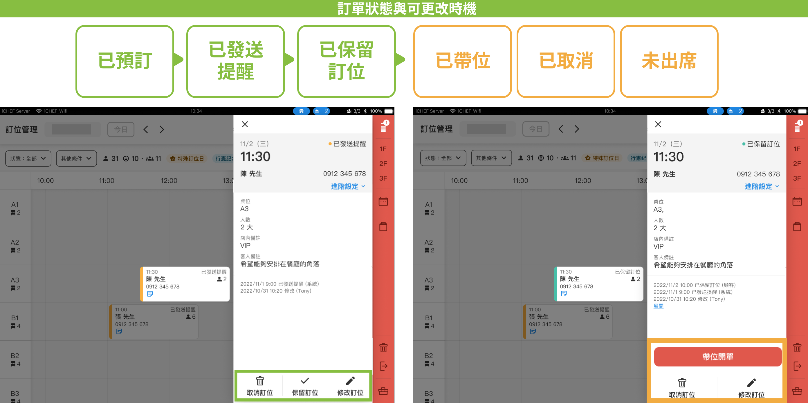This screenshot has height=403, width=808.
Task: Click the clipboard icon in left red sidebar
Action: (x=383, y=226)
